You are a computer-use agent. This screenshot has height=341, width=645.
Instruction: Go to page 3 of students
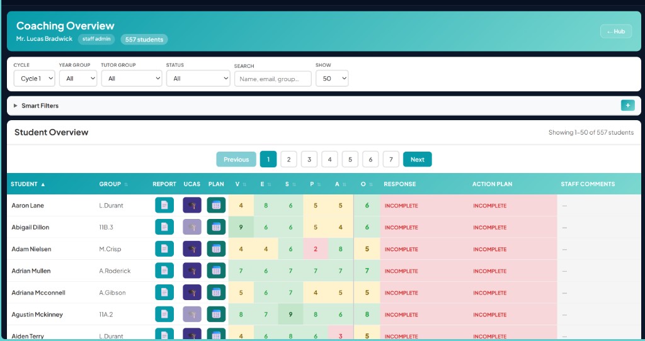[309, 160]
